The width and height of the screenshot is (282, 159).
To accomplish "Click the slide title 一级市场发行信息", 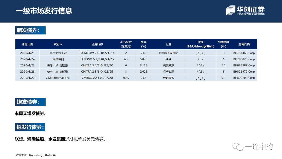I will (x=44, y=11).
